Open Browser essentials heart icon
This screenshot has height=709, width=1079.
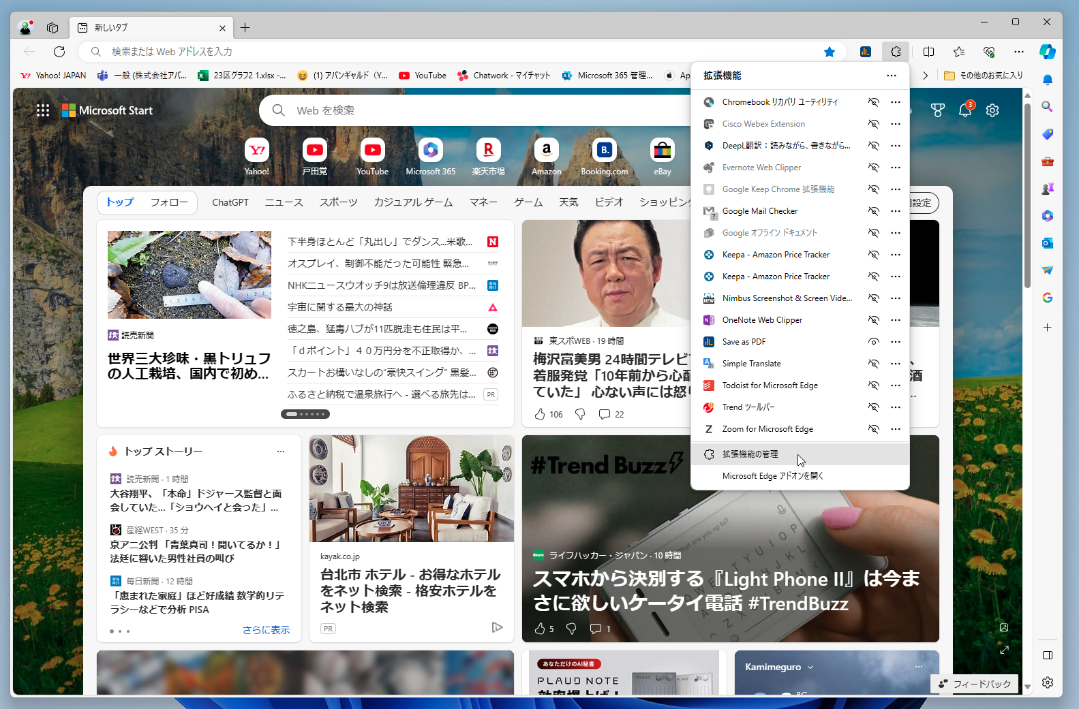[989, 52]
